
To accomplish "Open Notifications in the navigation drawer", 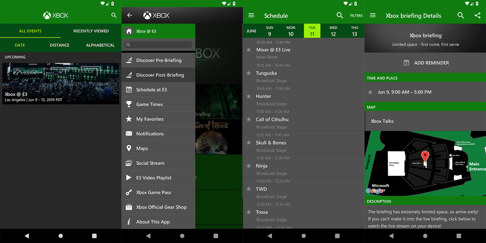I will point(150,133).
